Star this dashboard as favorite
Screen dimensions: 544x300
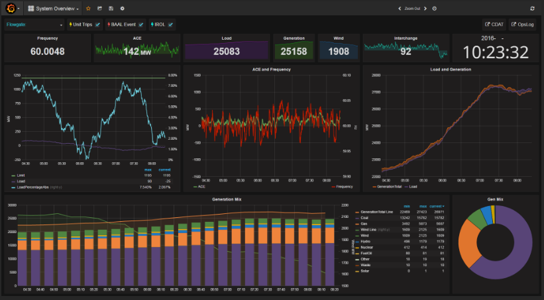89,9
